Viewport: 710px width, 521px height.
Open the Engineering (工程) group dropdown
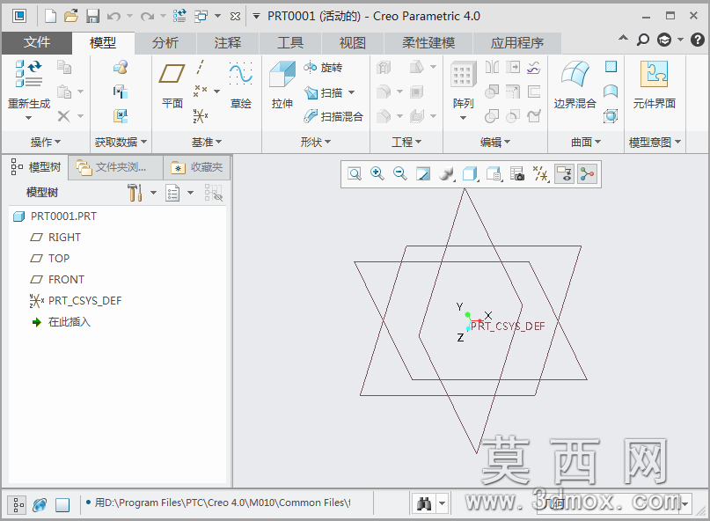click(406, 143)
